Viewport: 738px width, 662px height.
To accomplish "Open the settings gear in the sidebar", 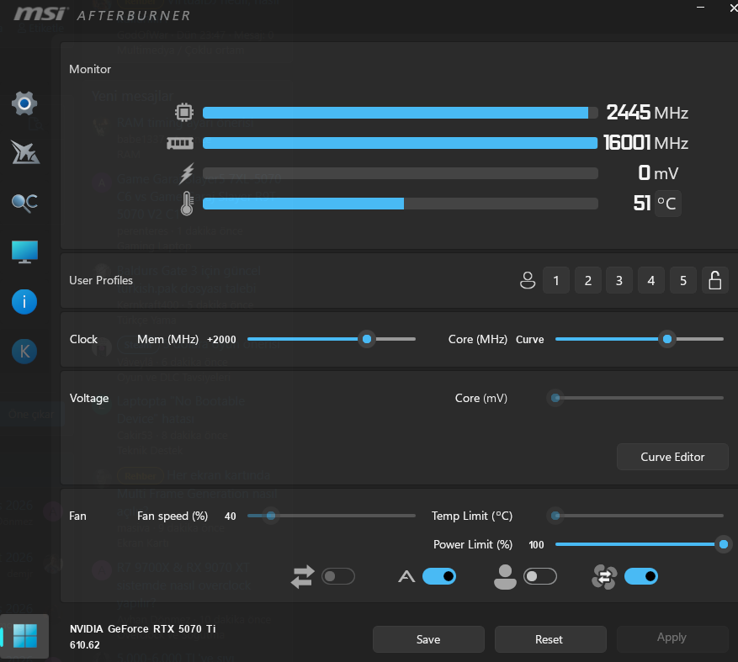I will click(24, 103).
